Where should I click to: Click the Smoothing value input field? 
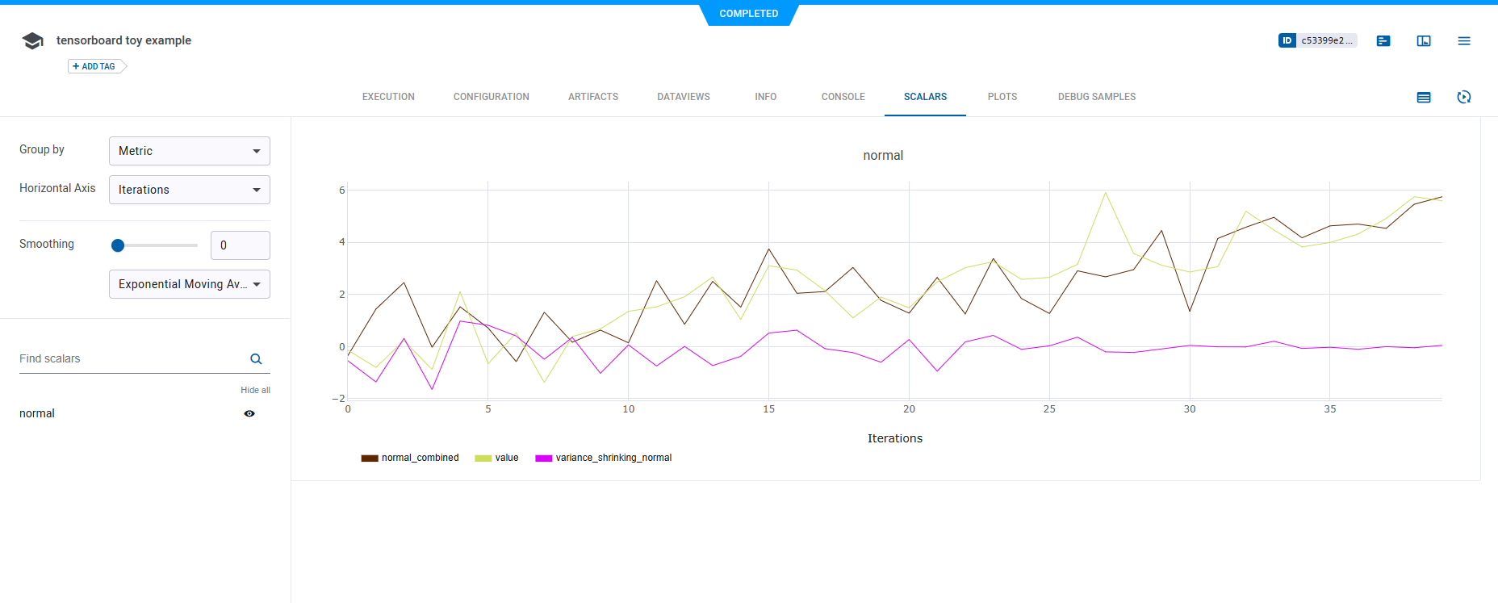pyautogui.click(x=240, y=245)
